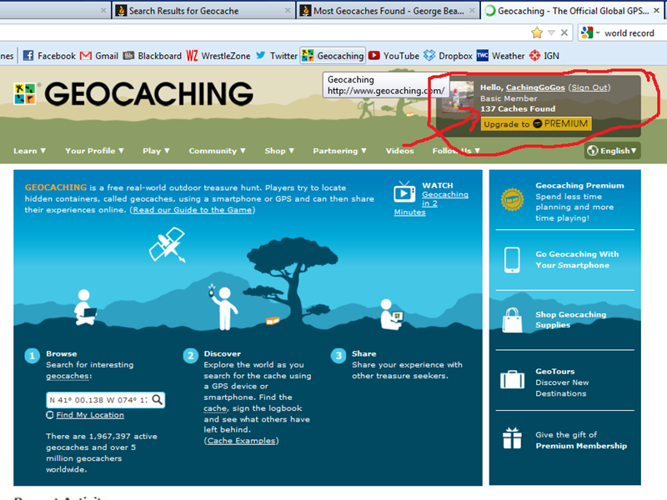
Task: Open GeoTours via the briefcase icon
Action: tap(512, 381)
